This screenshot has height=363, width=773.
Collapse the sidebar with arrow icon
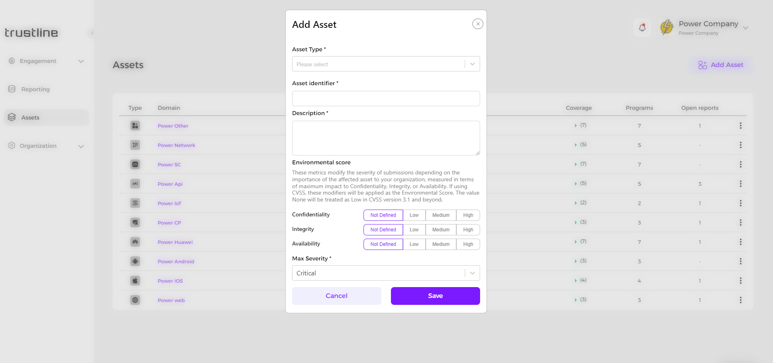coord(92,33)
